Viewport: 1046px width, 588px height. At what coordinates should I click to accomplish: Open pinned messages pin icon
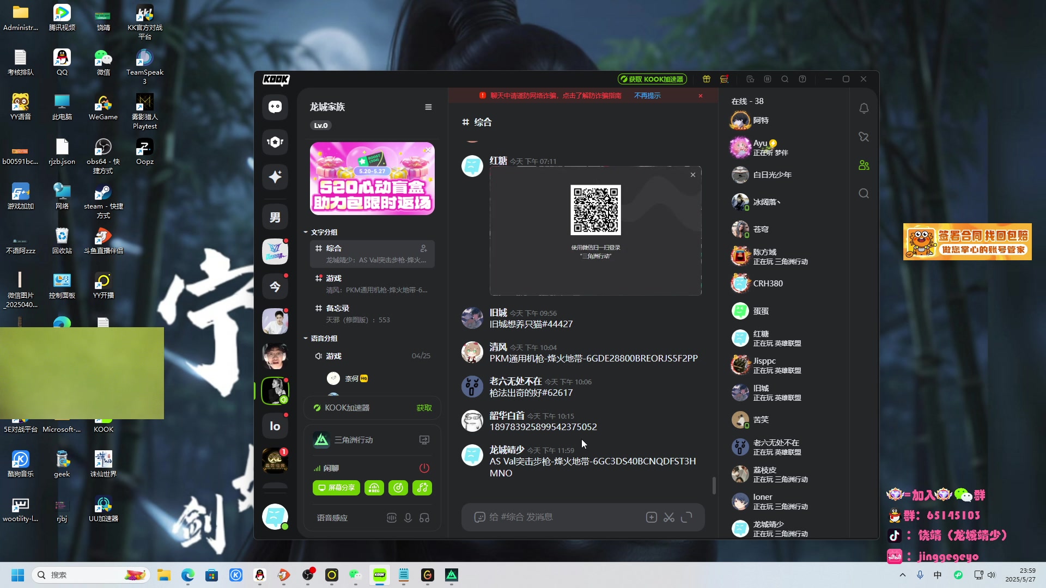[x=863, y=137]
